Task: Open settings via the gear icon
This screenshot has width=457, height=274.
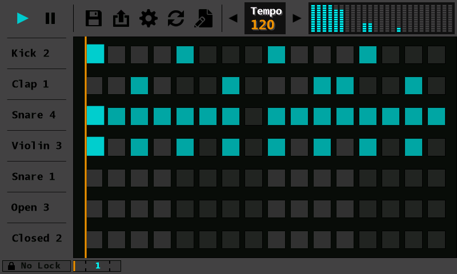Action: click(149, 18)
